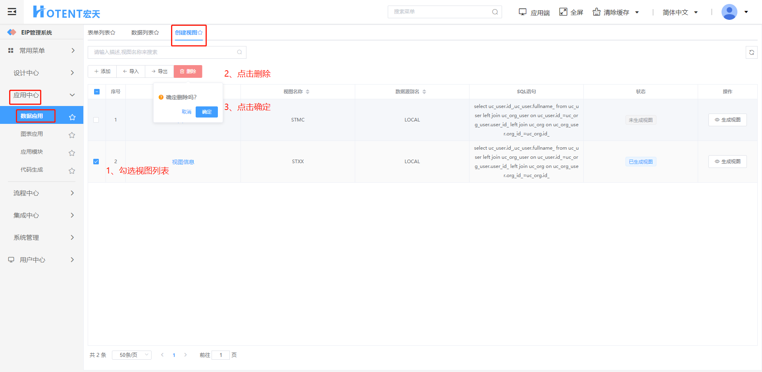Image resolution: width=762 pixels, height=372 pixels.
Task: Open 代码生成 sidebar item
Action: [x=32, y=170]
